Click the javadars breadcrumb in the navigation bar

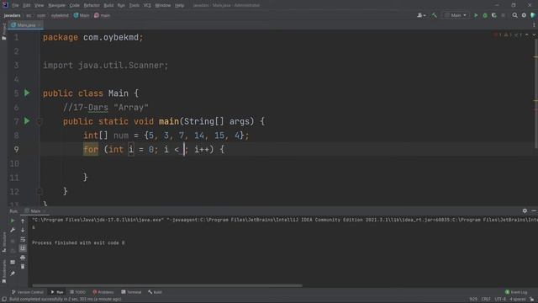tap(12, 15)
